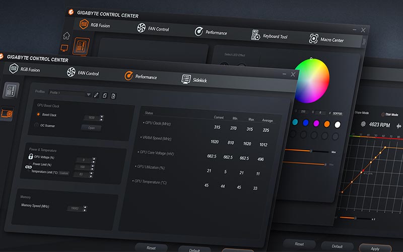Click Performance gauge icon in rear window
Screen dimensions: 403x252
point(198,31)
